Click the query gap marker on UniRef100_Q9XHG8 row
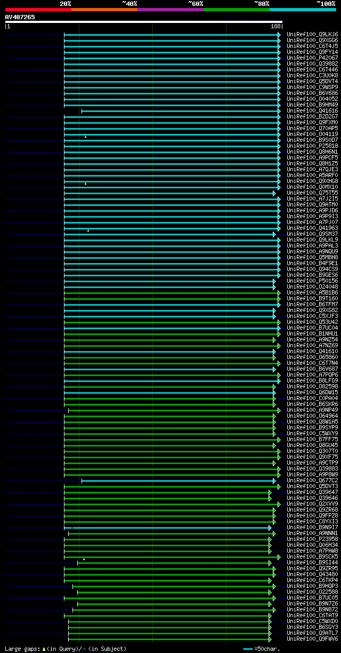The width and height of the screenshot is (341, 653). click(85, 184)
